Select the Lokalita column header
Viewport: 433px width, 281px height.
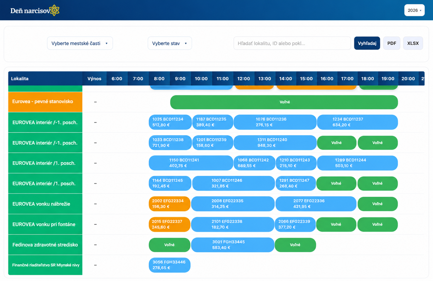(45, 79)
